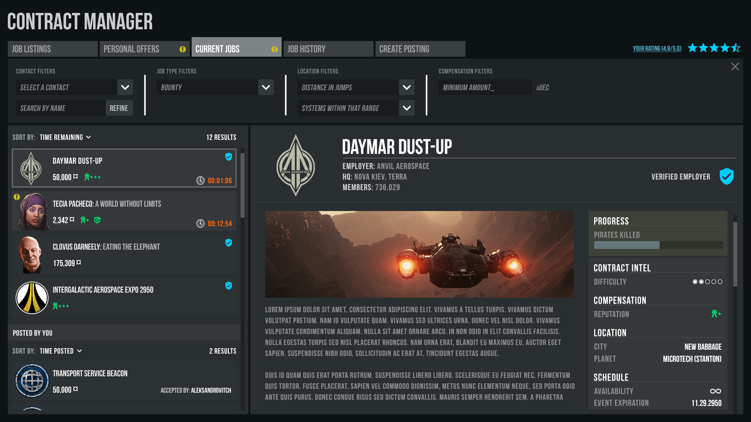The image size is (751, 422).
Task: Click the large Verified Employer shield badge
Action: coord(726,177)
